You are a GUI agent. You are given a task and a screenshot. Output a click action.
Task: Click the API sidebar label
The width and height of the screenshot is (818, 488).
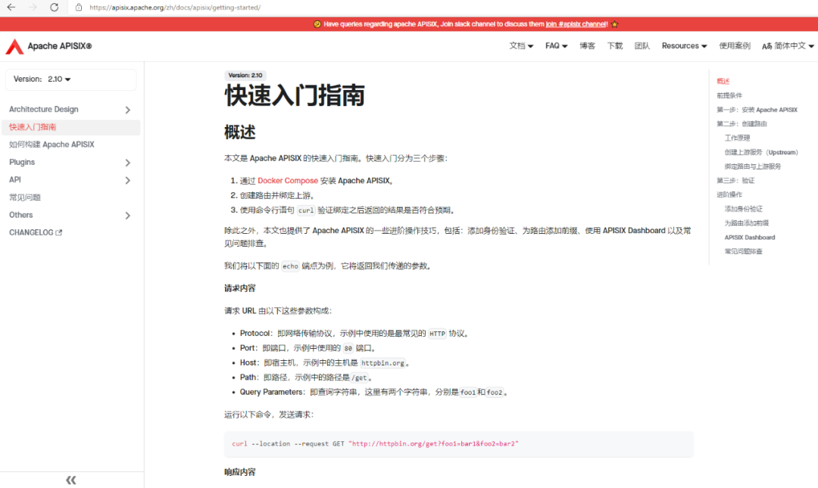(x=15, y=180)
